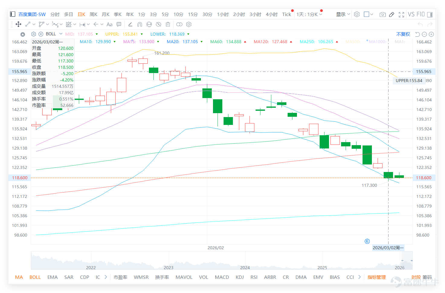Image resolution: width=445 pixels, height=293 pixels.
Task: Show more sub indicators after CCI
Action: (x=360, y=277)
